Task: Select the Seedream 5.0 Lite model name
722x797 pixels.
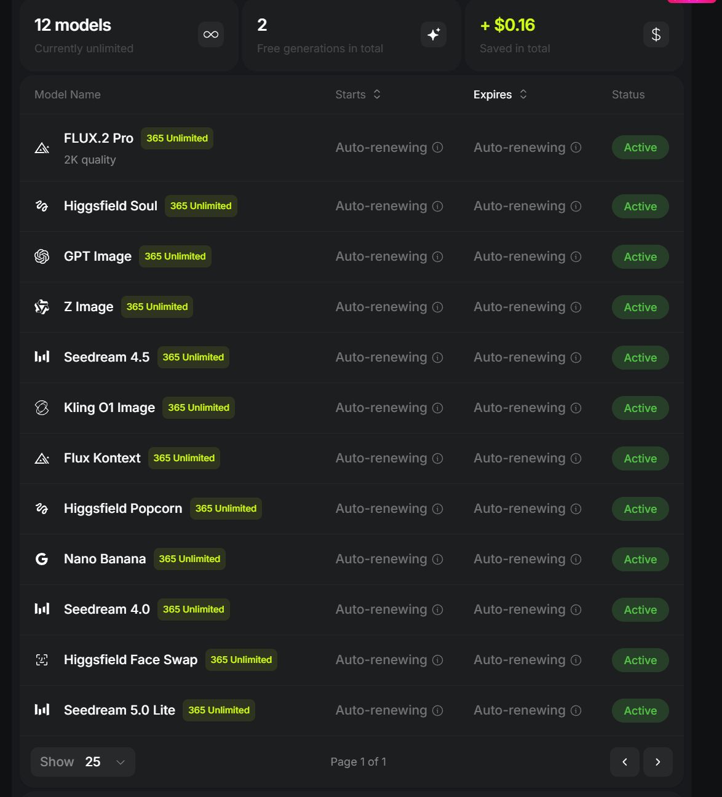Action: pyautogui.click(x=119, y=710)
